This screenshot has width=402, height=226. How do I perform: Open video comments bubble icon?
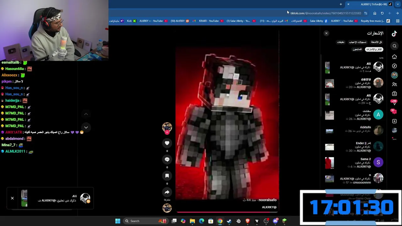coord(167,159)
